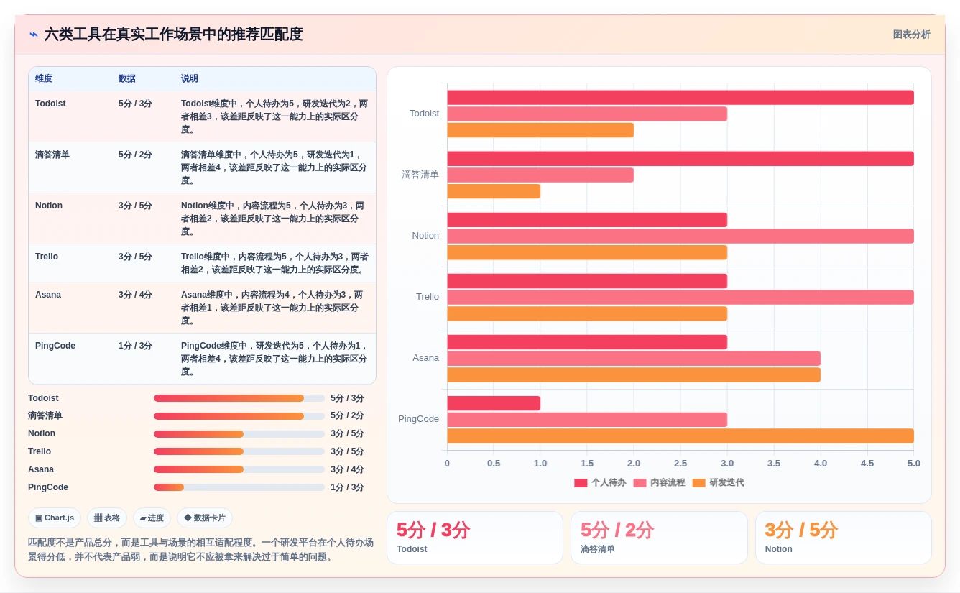
Task: Click the Todoist progress bar
Action: tap(239, 398)
